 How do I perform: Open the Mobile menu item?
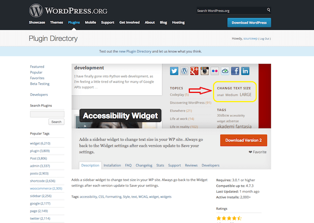pos(90,22)
